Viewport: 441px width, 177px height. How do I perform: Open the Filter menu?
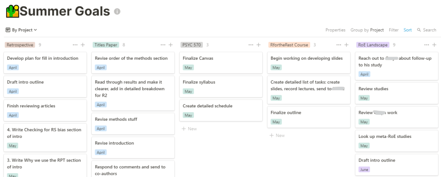pyautogui.click(x=394, y=30)
